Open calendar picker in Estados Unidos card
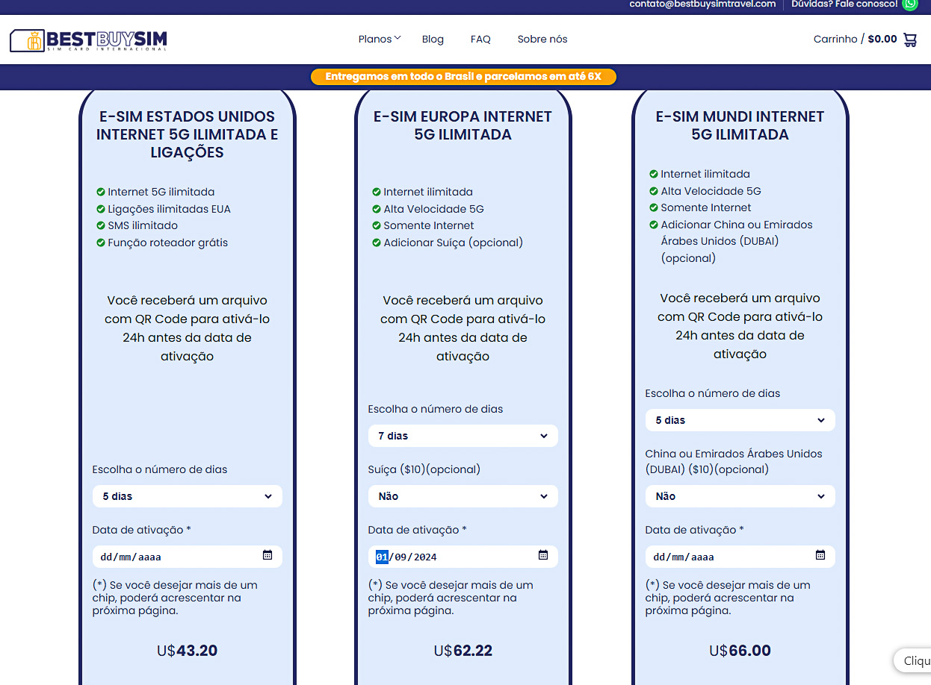This screenshot has height=685, width=931. point(267,555)
